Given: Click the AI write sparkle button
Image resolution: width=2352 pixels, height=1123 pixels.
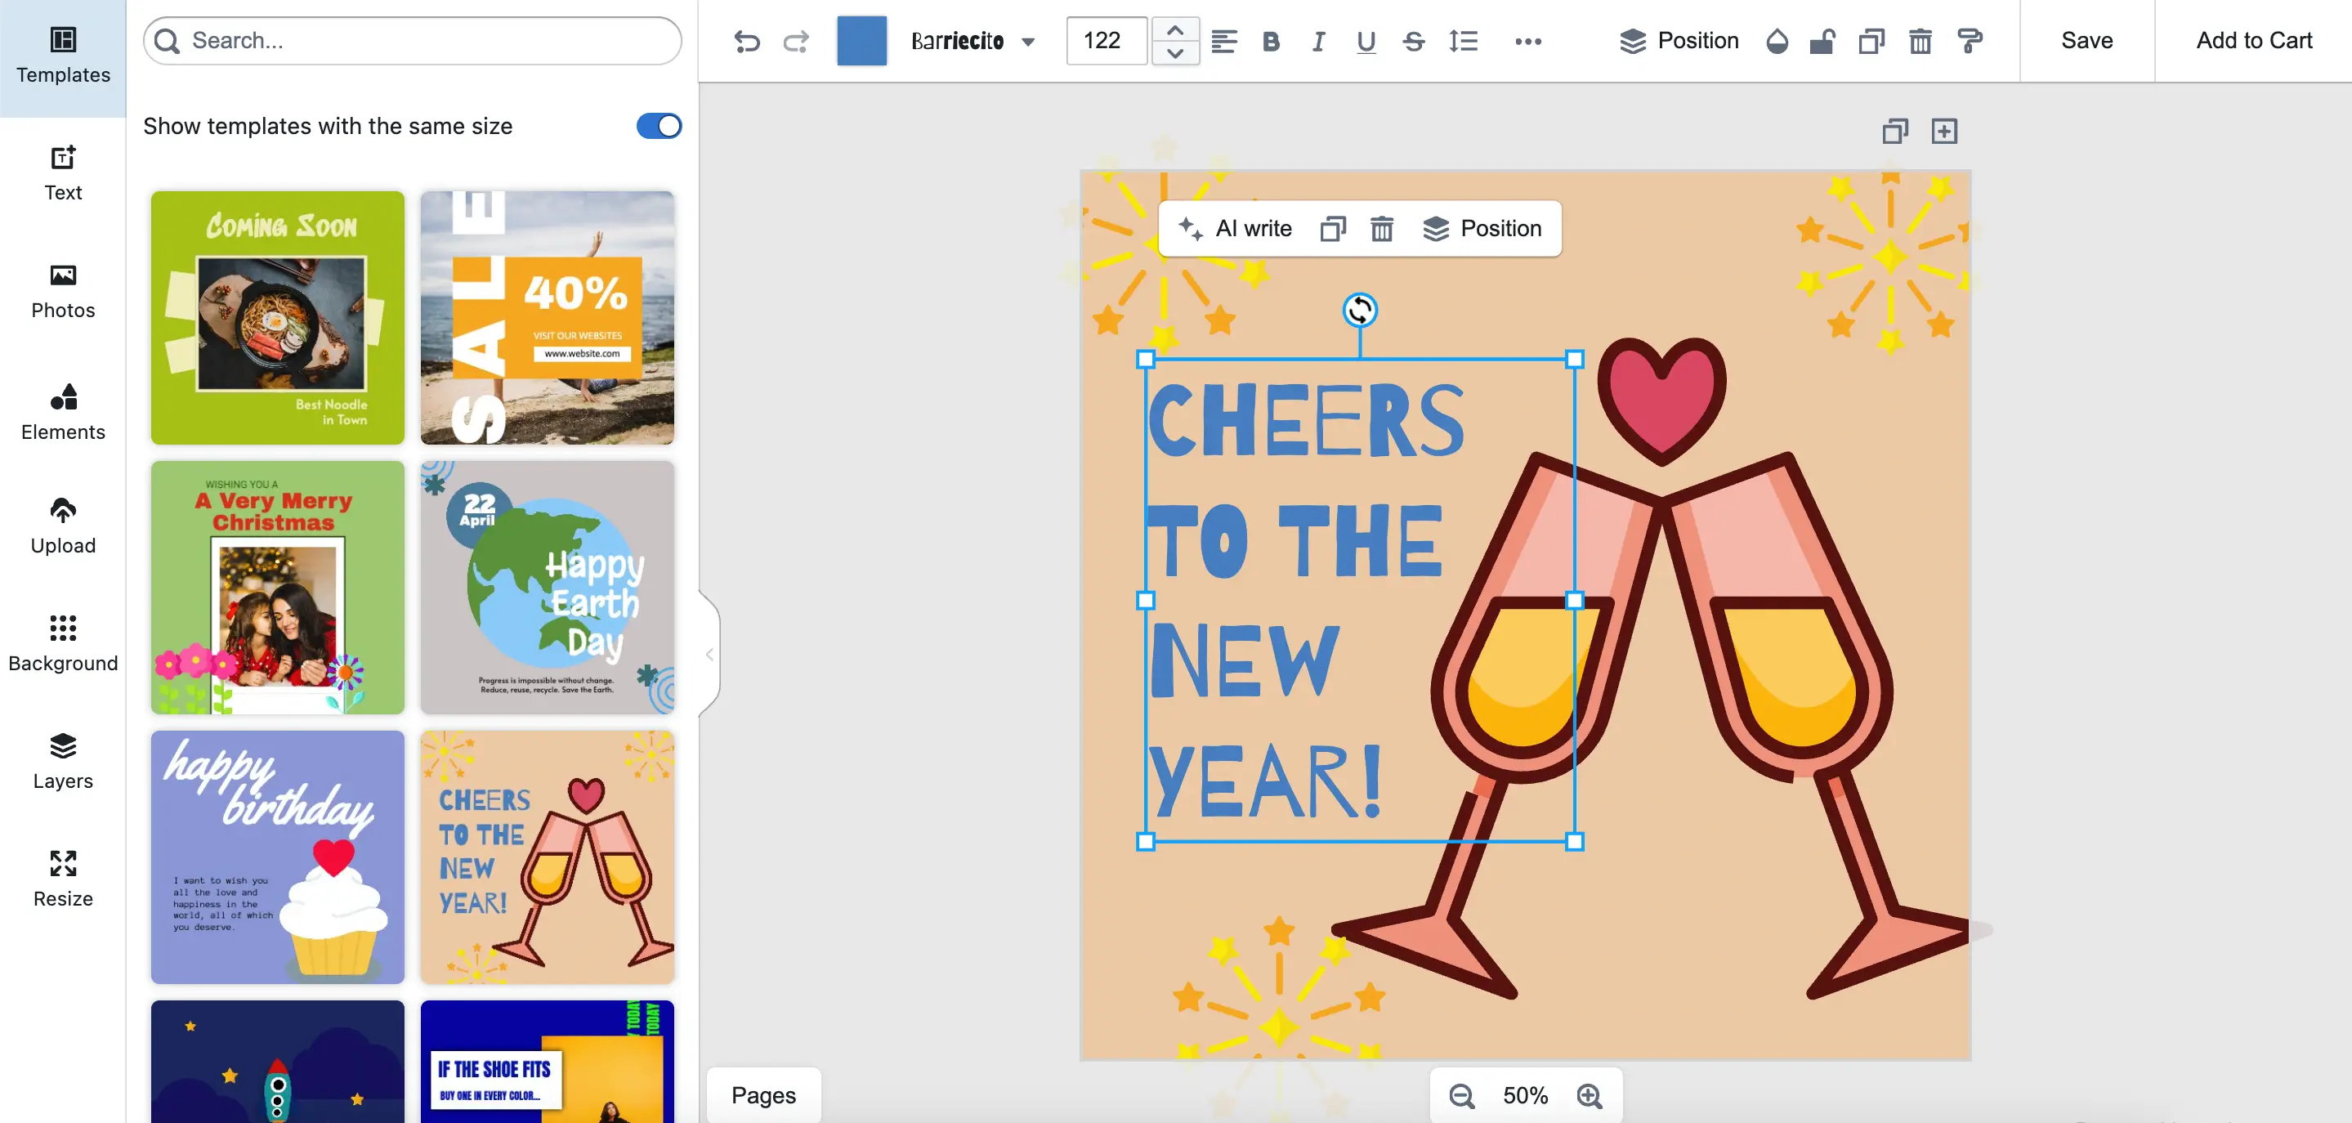Looking at the screenshot, I should click(x=1236, y=228).
